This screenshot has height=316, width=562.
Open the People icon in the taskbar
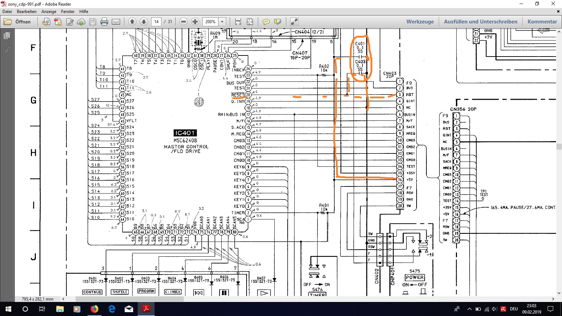coord(457,309)
